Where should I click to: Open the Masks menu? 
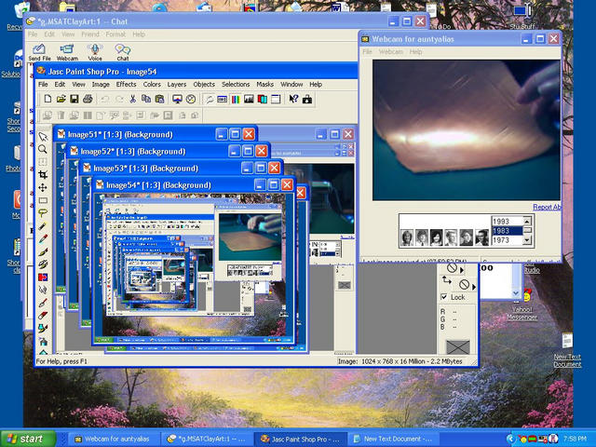coord(264,85)
